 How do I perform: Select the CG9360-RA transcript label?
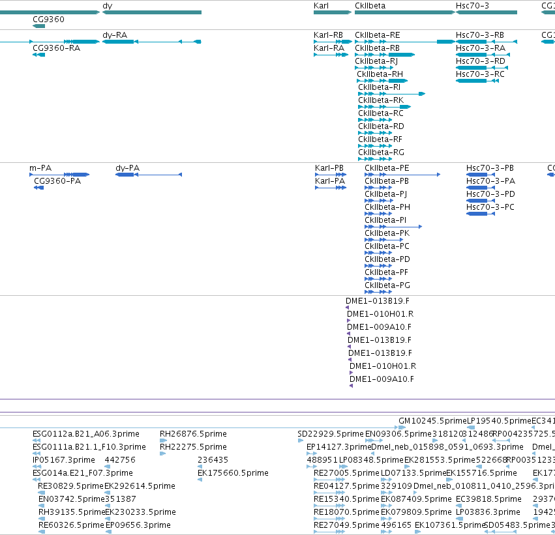pos(56,48)
